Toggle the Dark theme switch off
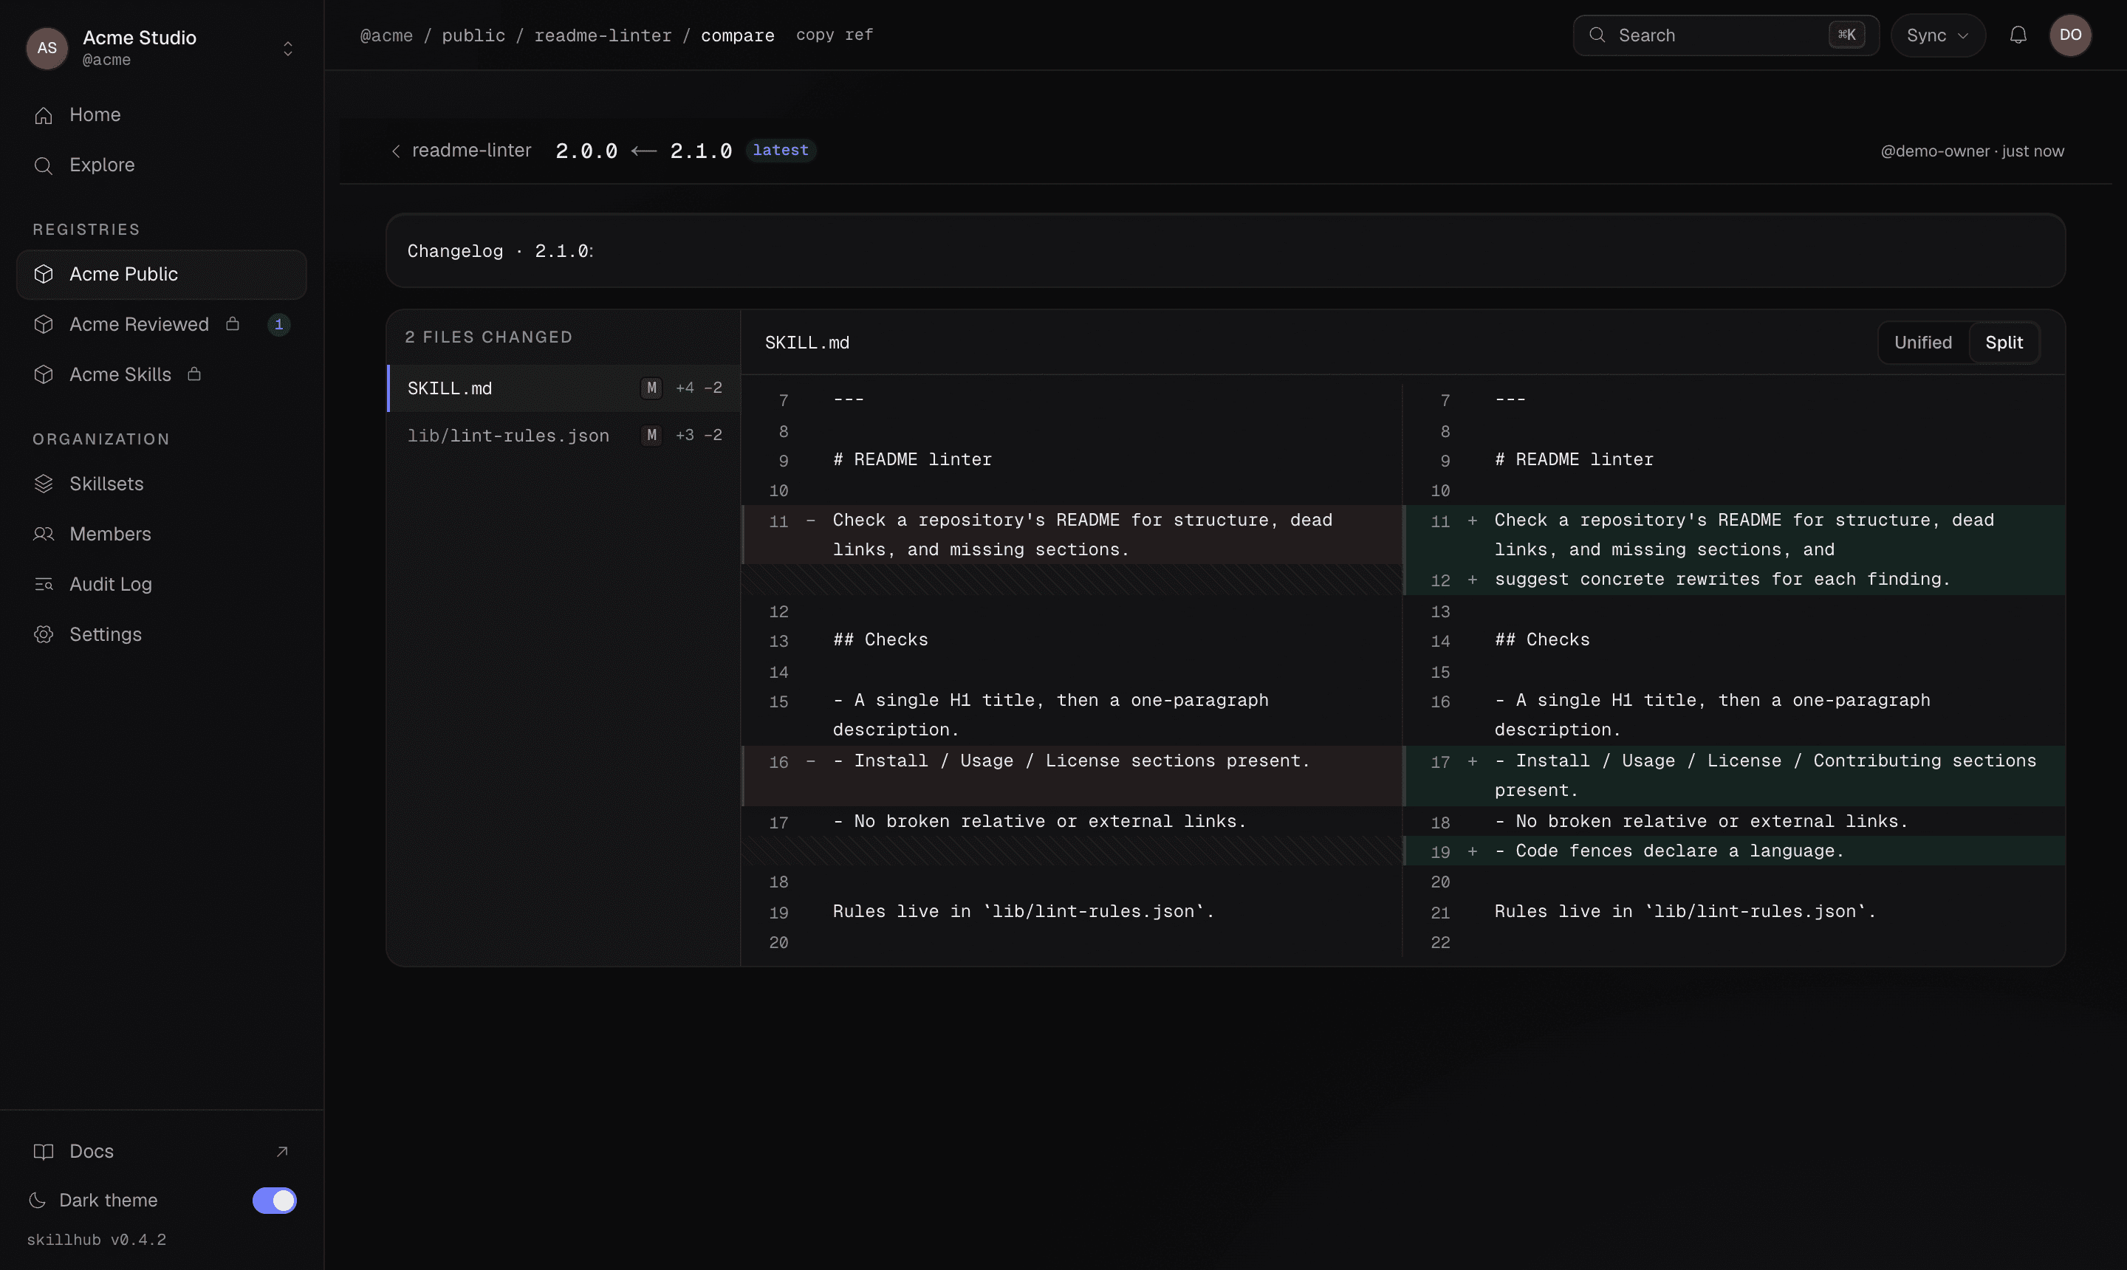The height and width of the screenshot is (1270, 2127). [274, 1201]
